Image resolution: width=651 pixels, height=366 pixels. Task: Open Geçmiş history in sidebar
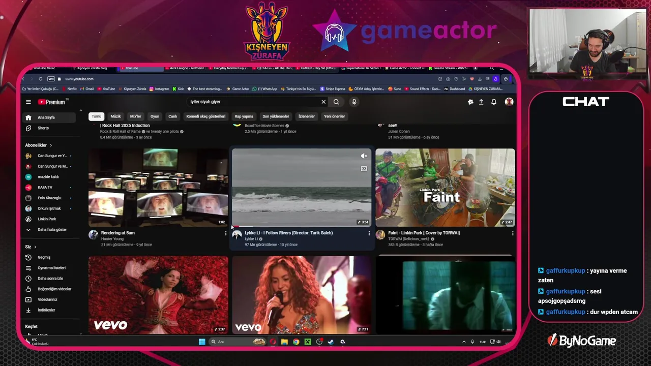coord(48,257)
